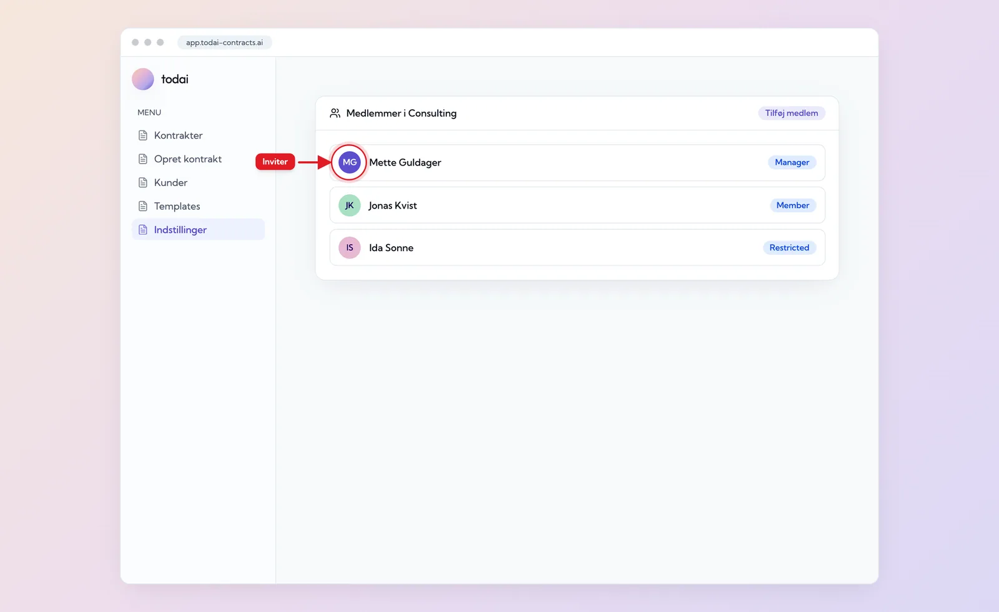This screenshot has width=999, height=612.
Task: Click the Kontrakter document icon
Action: (x=143, y=136)
